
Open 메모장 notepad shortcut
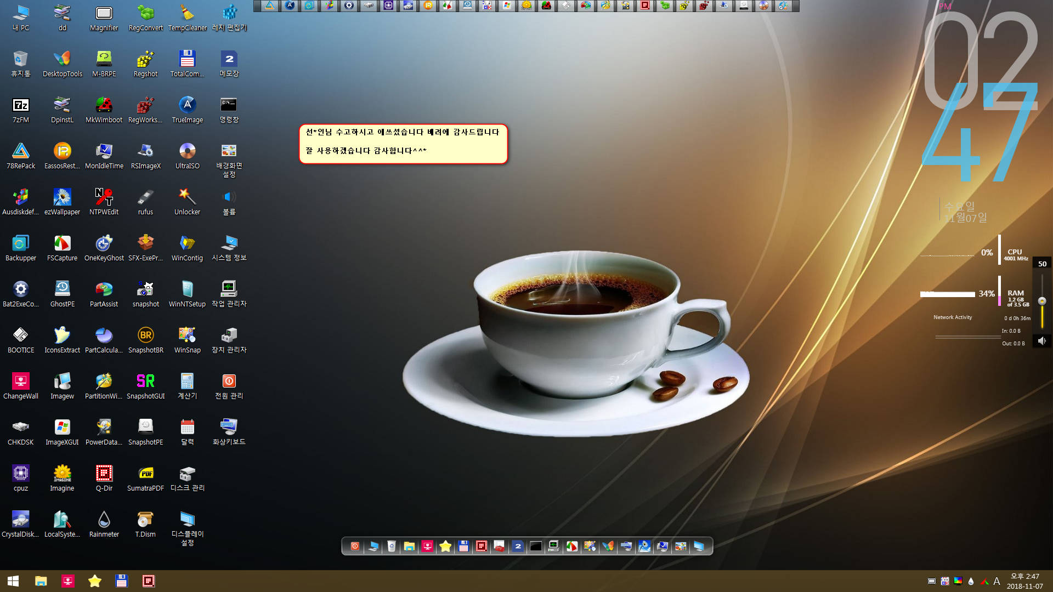229,63
